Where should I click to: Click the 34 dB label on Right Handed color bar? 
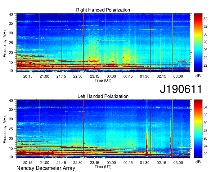click(x=205, y=19)
